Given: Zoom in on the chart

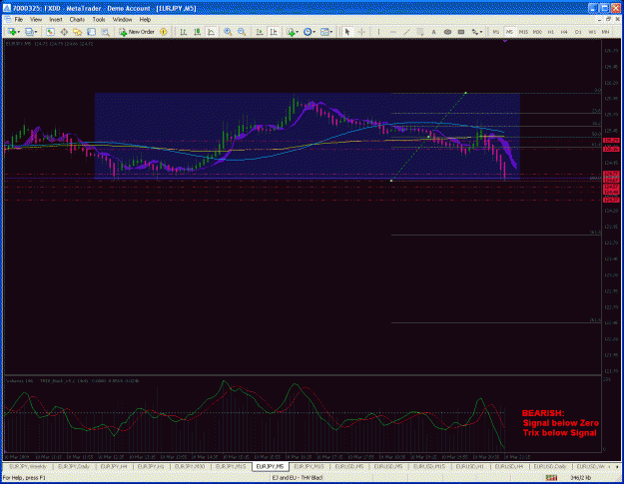Looking at the screenshot, I should (x=228, y=32).
